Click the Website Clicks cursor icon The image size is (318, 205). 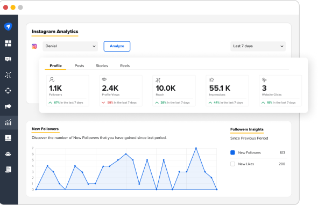click(264, 80)
